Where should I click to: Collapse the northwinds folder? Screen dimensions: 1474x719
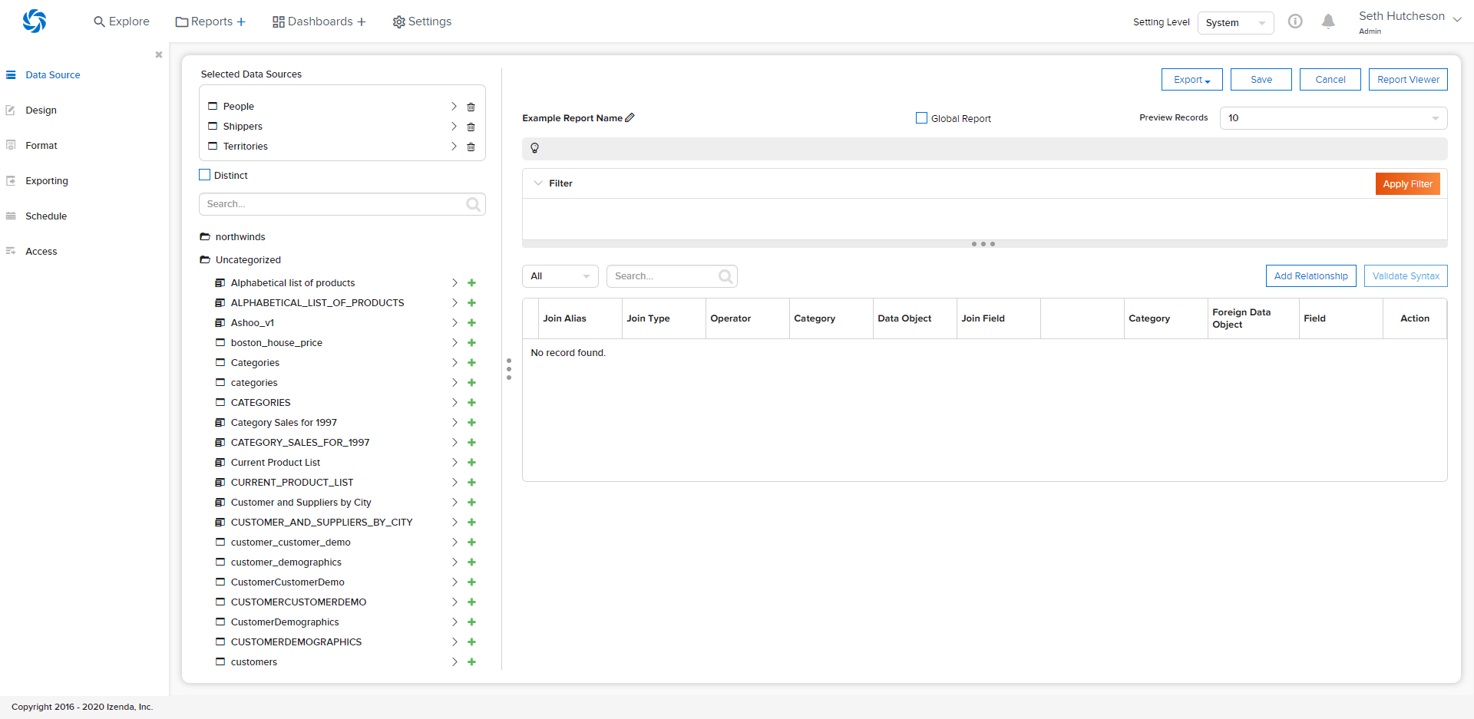[x=205, y=237]
